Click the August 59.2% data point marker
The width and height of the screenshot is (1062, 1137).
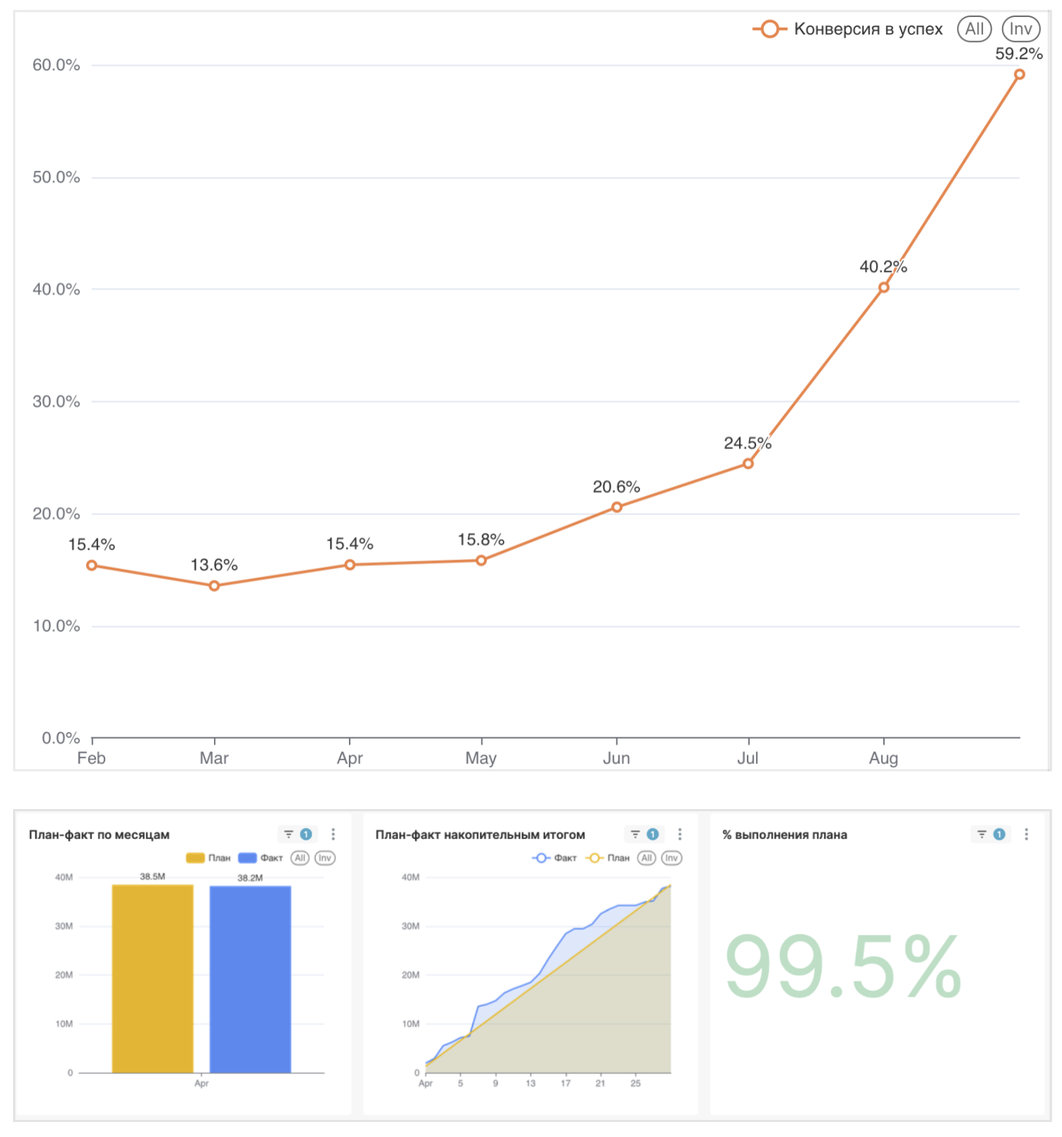click(x=1019, y=75)
